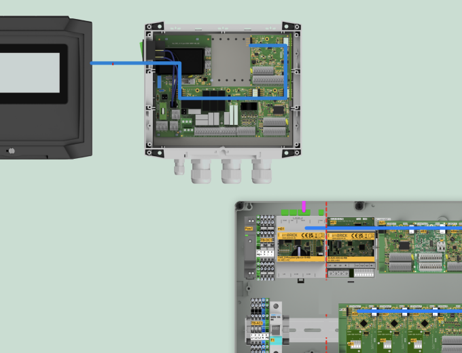462x353 pixels.
Task: Click the TB-AC1 terminal block label
Action: (258, 323)
